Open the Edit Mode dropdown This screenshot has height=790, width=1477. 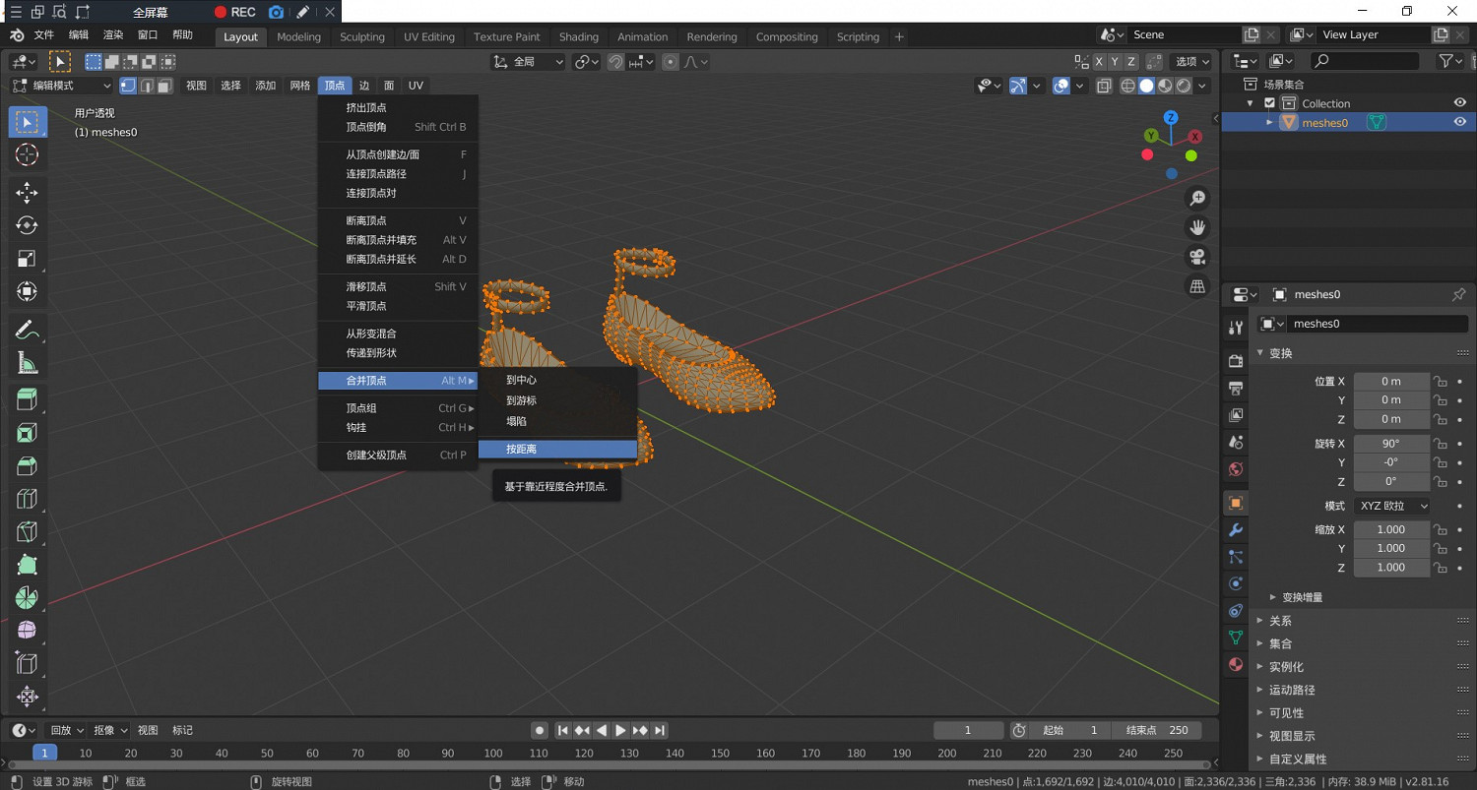click(62, 86)
